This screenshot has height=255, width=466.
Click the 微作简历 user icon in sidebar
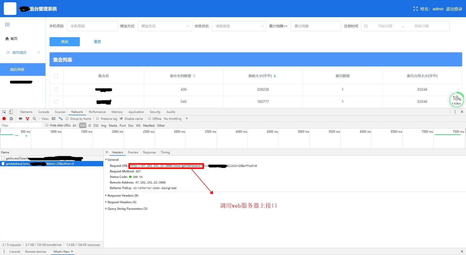click(8, 53)
